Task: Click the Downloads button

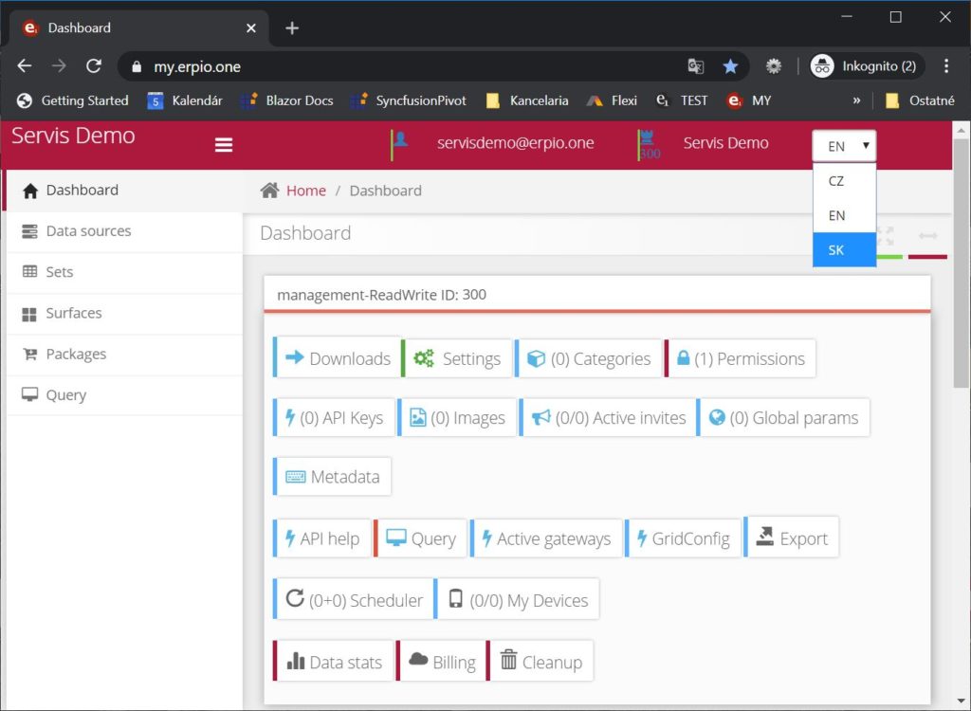Action: pyautogui.click(x=338, y=358)
